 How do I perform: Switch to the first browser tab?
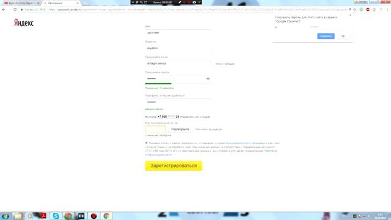22,3
